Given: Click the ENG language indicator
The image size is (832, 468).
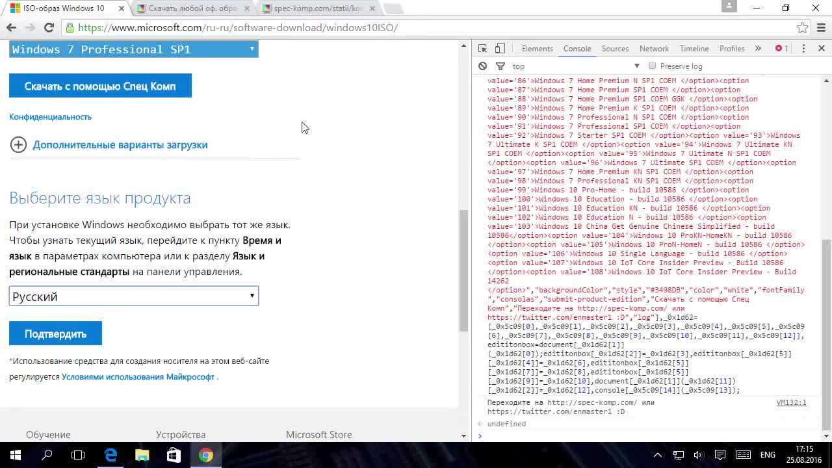Looking at the screenshot, I should tap(768, 455).
